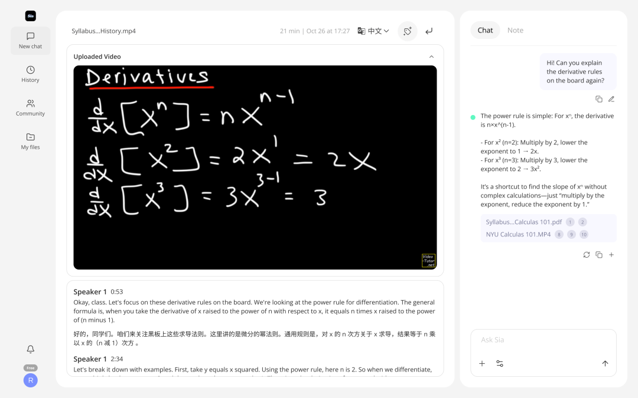
Task: Open notifications bell
Action: coord(31,349)
